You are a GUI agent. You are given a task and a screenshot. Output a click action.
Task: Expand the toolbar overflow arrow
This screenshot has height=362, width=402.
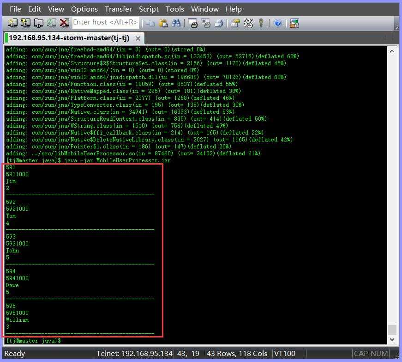(x=396, y=27)
